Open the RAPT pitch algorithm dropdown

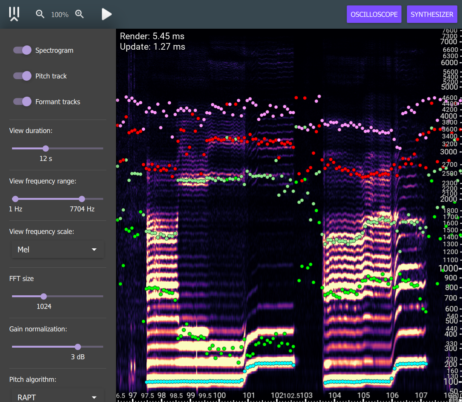(x=58, y=397)
